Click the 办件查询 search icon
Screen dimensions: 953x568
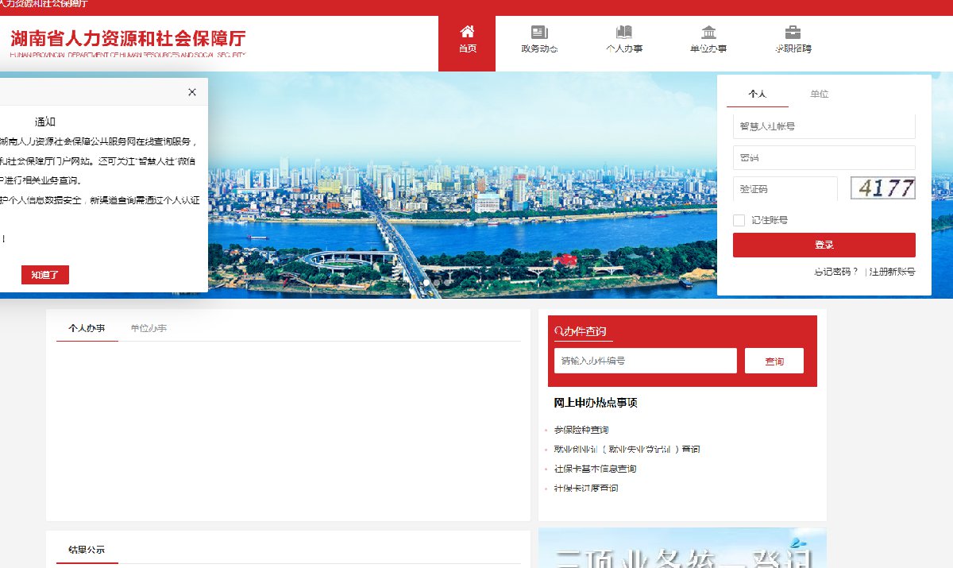[559, 331]
